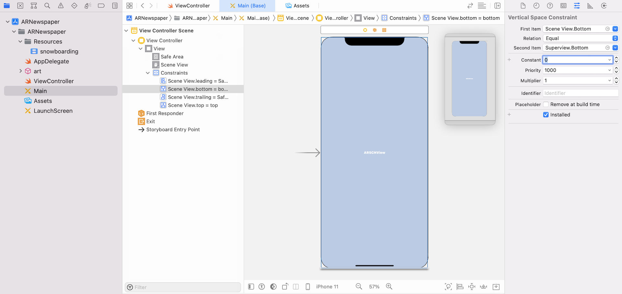Image resolution: width=622 pixels, height=294 pixels.
Task: Click the Identifier text field
Action: (580, 93)
